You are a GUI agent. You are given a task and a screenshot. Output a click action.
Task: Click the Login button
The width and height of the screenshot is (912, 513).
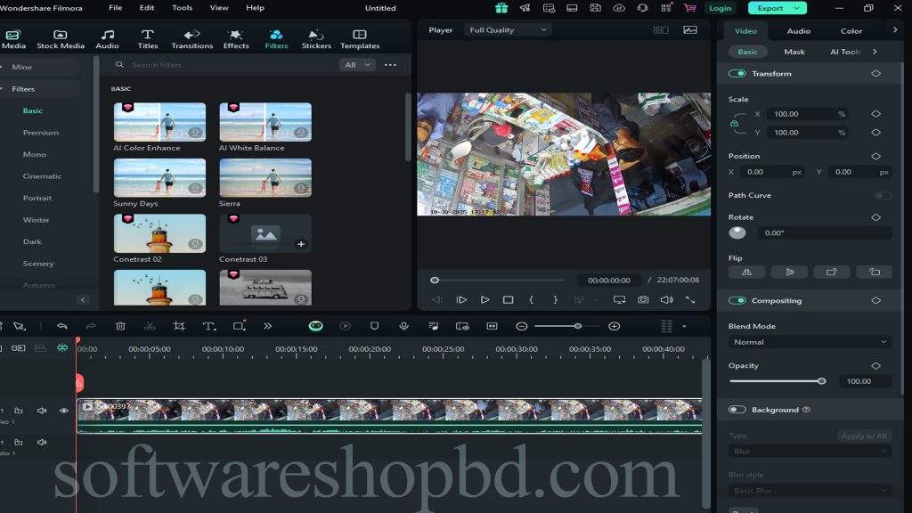click(x=720, y=8)
